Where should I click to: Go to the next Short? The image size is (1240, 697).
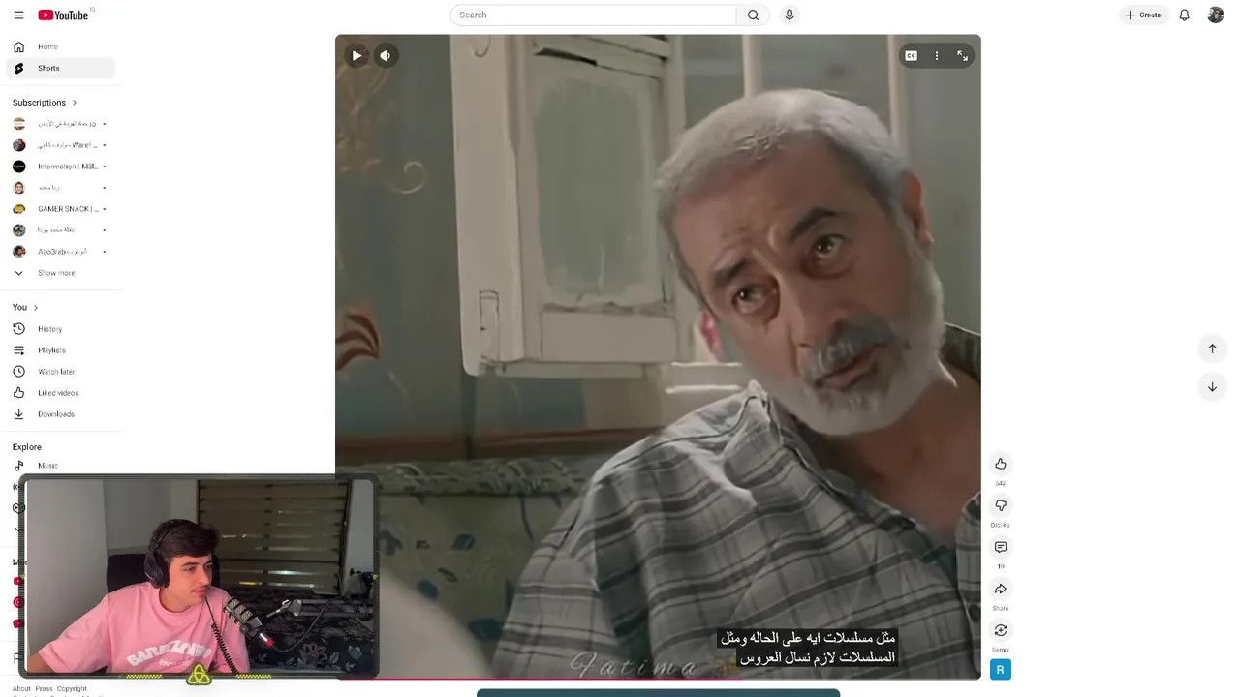point(1212,387)
